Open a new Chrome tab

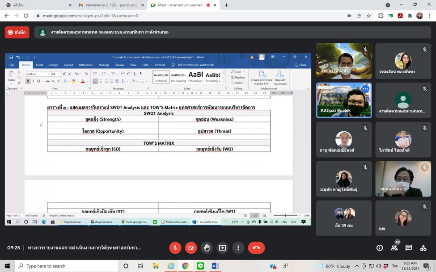click(x=226, y=5)
